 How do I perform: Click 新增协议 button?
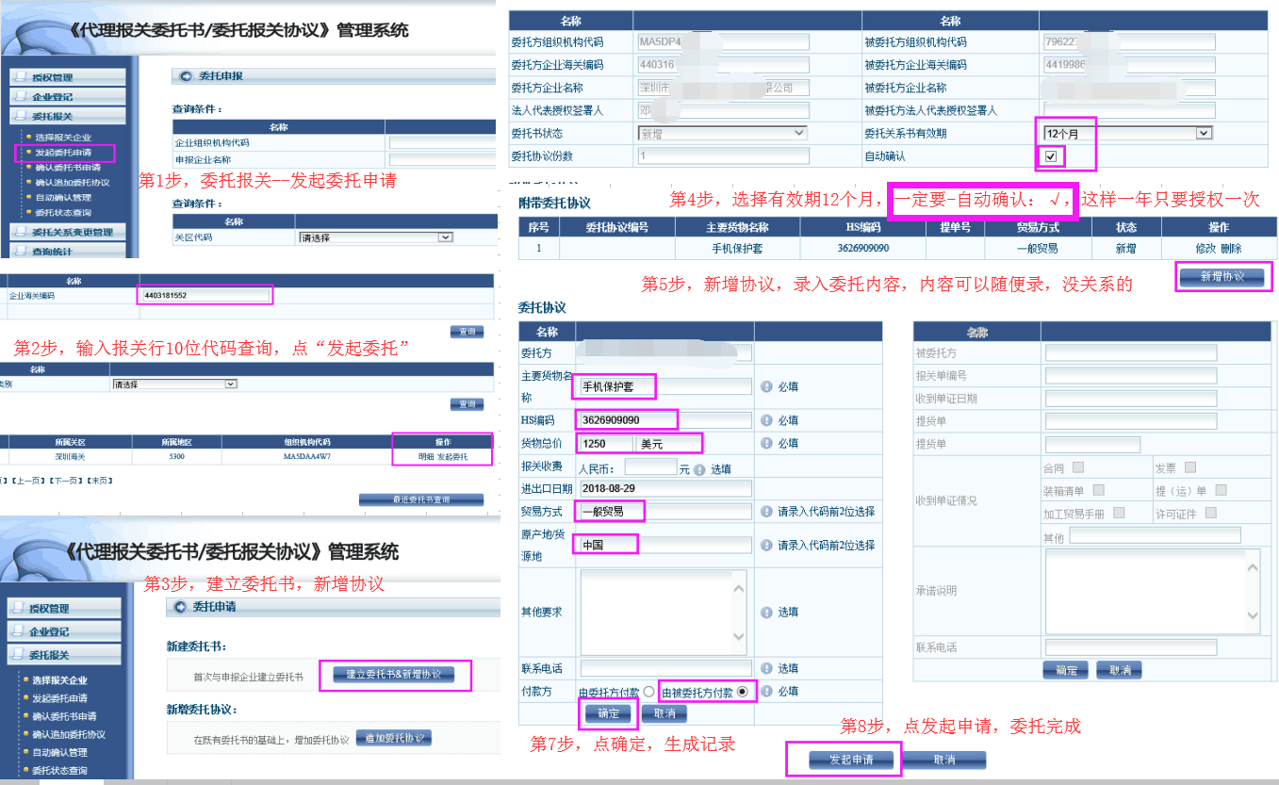coord(1222,276)
